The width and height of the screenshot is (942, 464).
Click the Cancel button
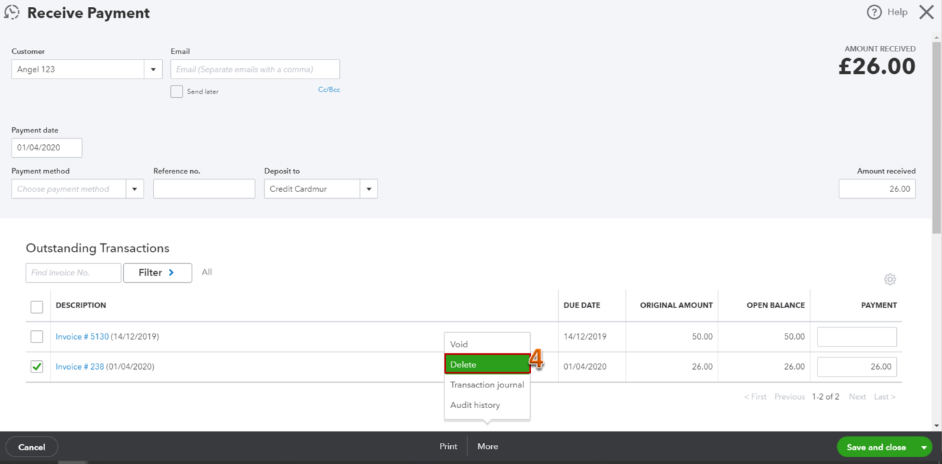(31, 446)
